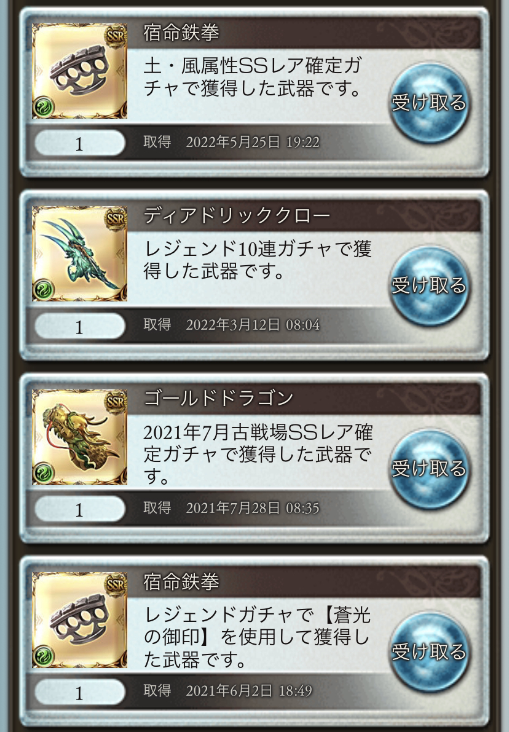Click quantity field of 2022年3月12日 item
The image size is (509, 732).
[x=80, y=326]
